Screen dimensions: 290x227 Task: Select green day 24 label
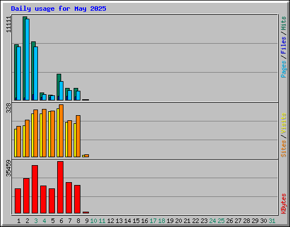[212, 221]
